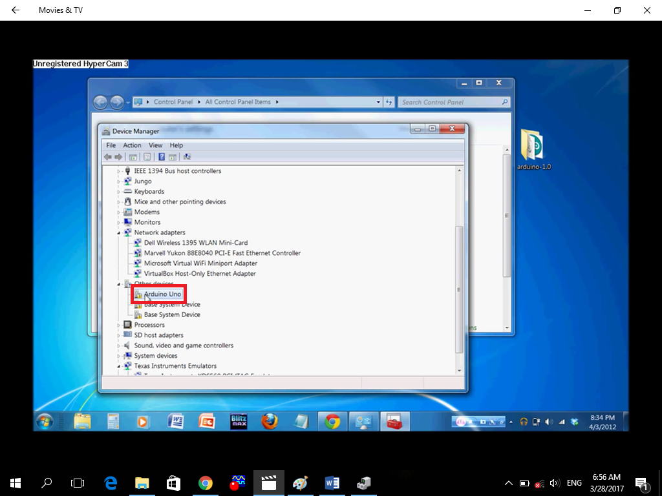Viewport: 662px width, 496px height.
Task: Click the Control Panel breadcrumb in the address bar
Action: (x=173, y=102)
